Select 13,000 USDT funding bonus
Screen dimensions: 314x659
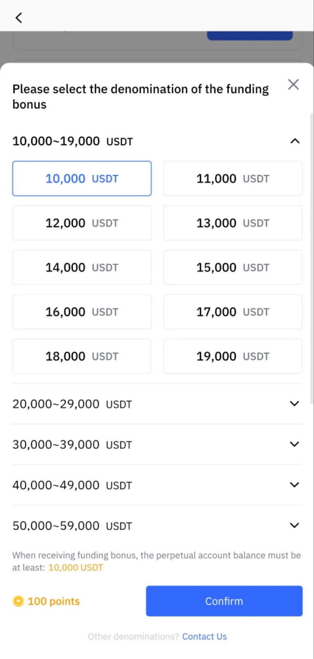click(233, 223)
